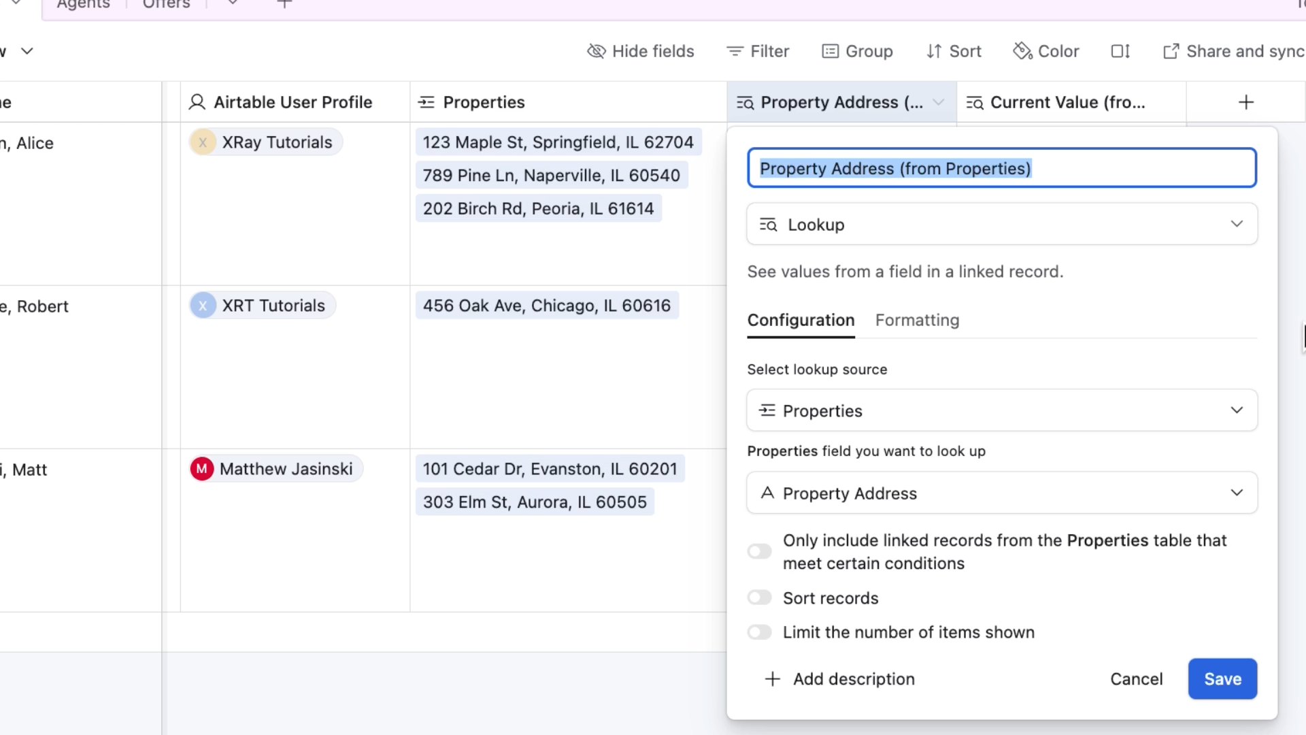Open the Lookup field type dropdown
The height and width of the screenshot is (735, 1306).
click(x=1001, y=224)
